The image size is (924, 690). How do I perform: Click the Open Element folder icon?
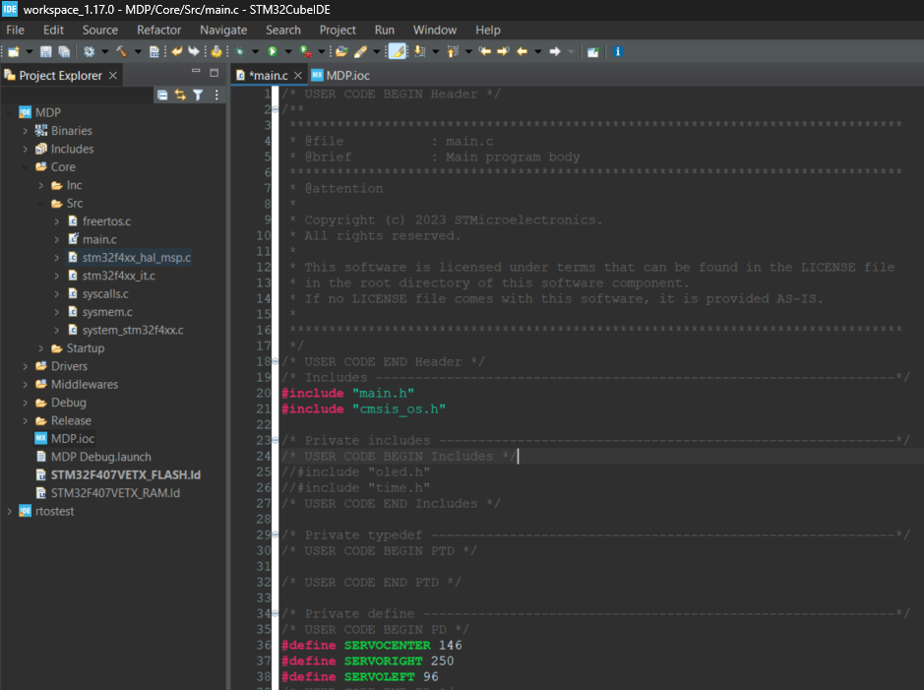341,52
